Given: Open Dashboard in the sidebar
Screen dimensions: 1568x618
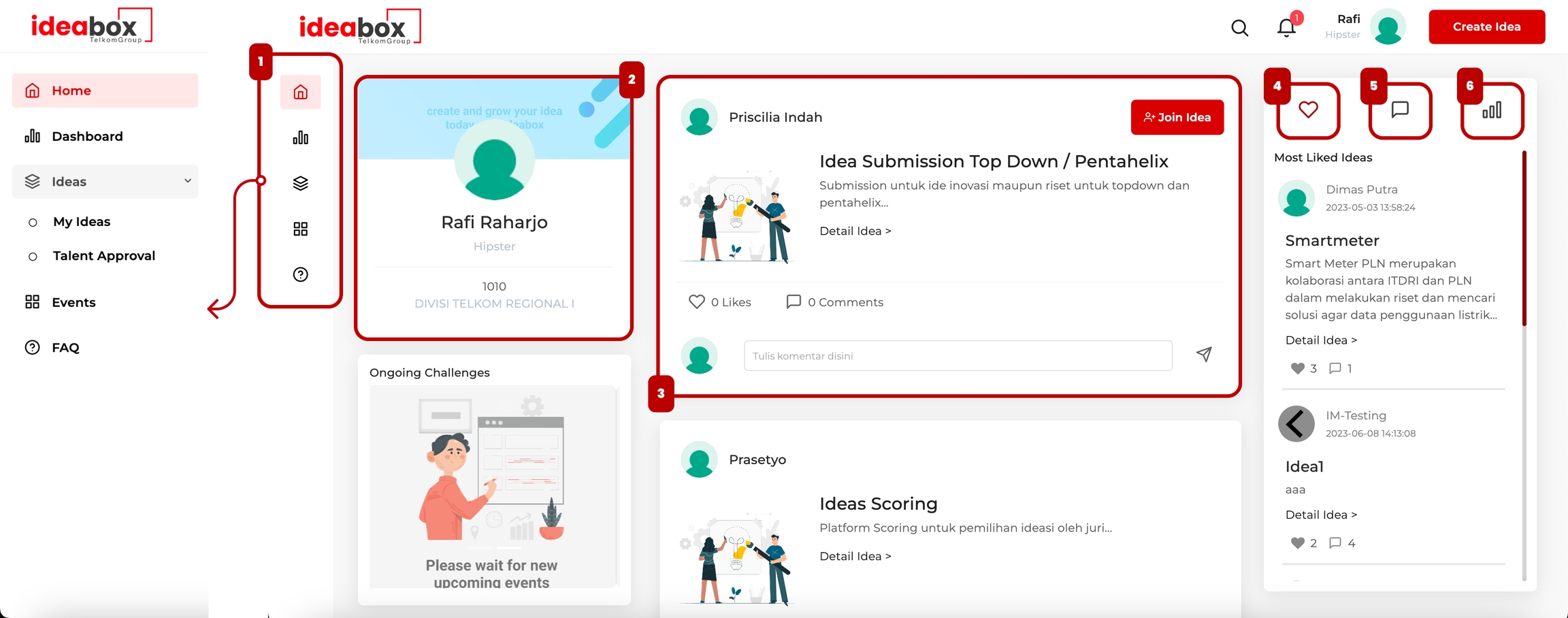Looking at the screenshot, I should [x=87, y=136].
